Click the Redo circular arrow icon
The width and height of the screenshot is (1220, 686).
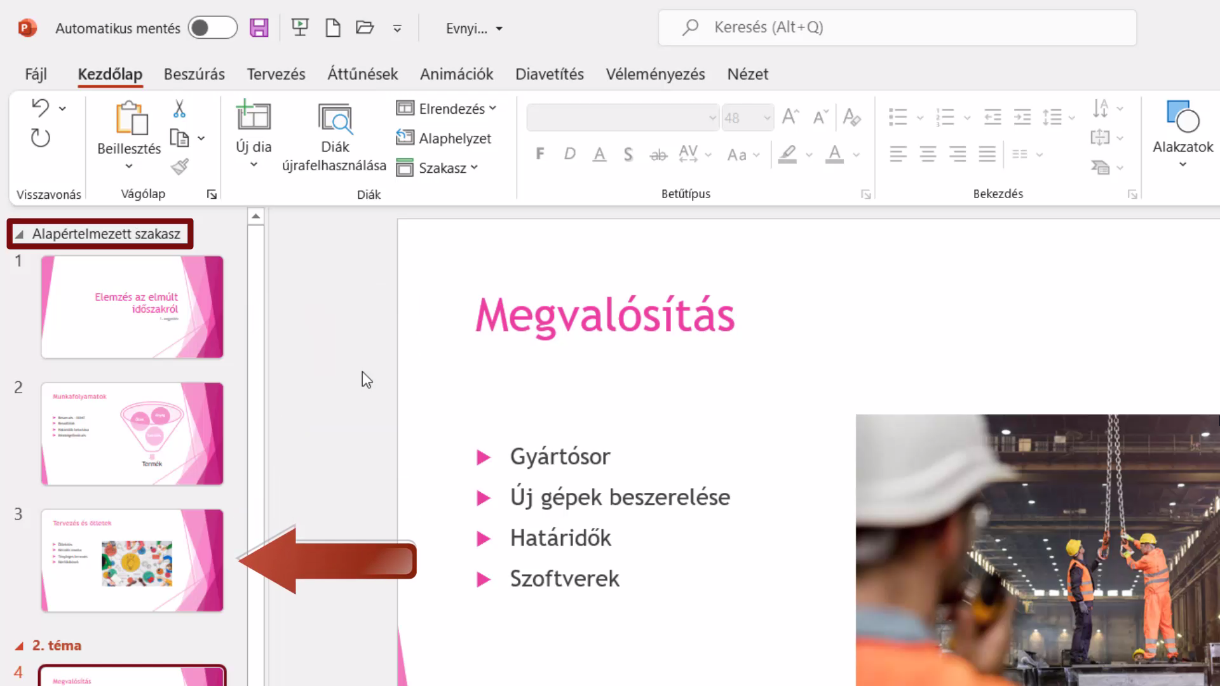click(41, 138)
